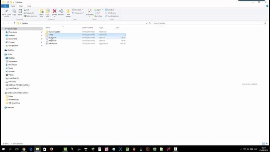Click the History command
Viewport: 270px width, 152px height.
coord(98,16)
